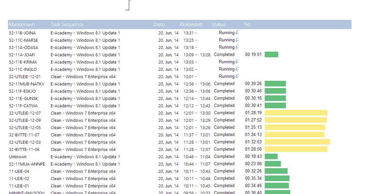Click the Tid column header

pyautogui.click(x=246, y=24)
